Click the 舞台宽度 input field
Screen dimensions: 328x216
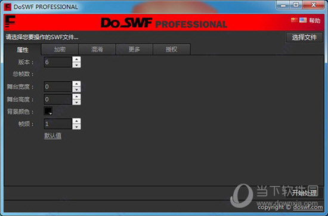click(58, 87)
